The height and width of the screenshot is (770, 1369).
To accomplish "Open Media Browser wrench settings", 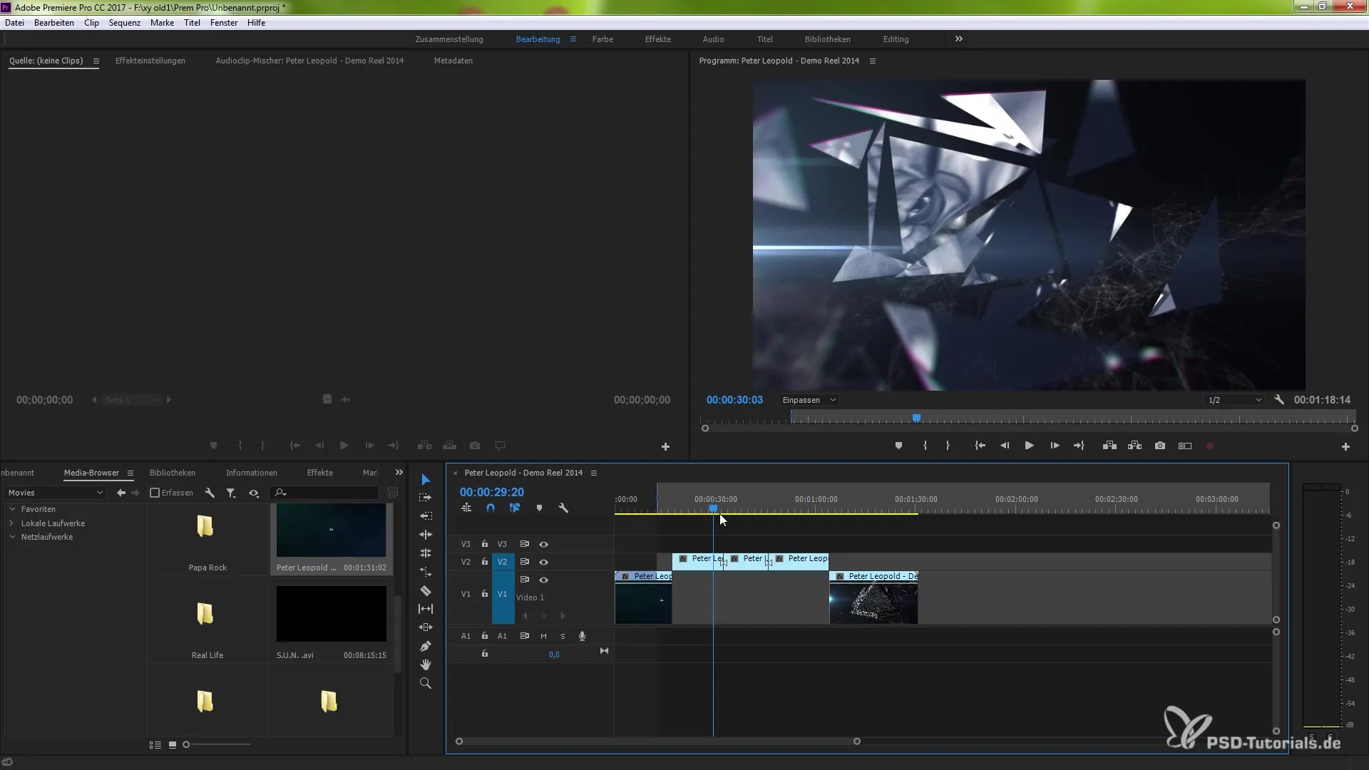I will 210,493.
